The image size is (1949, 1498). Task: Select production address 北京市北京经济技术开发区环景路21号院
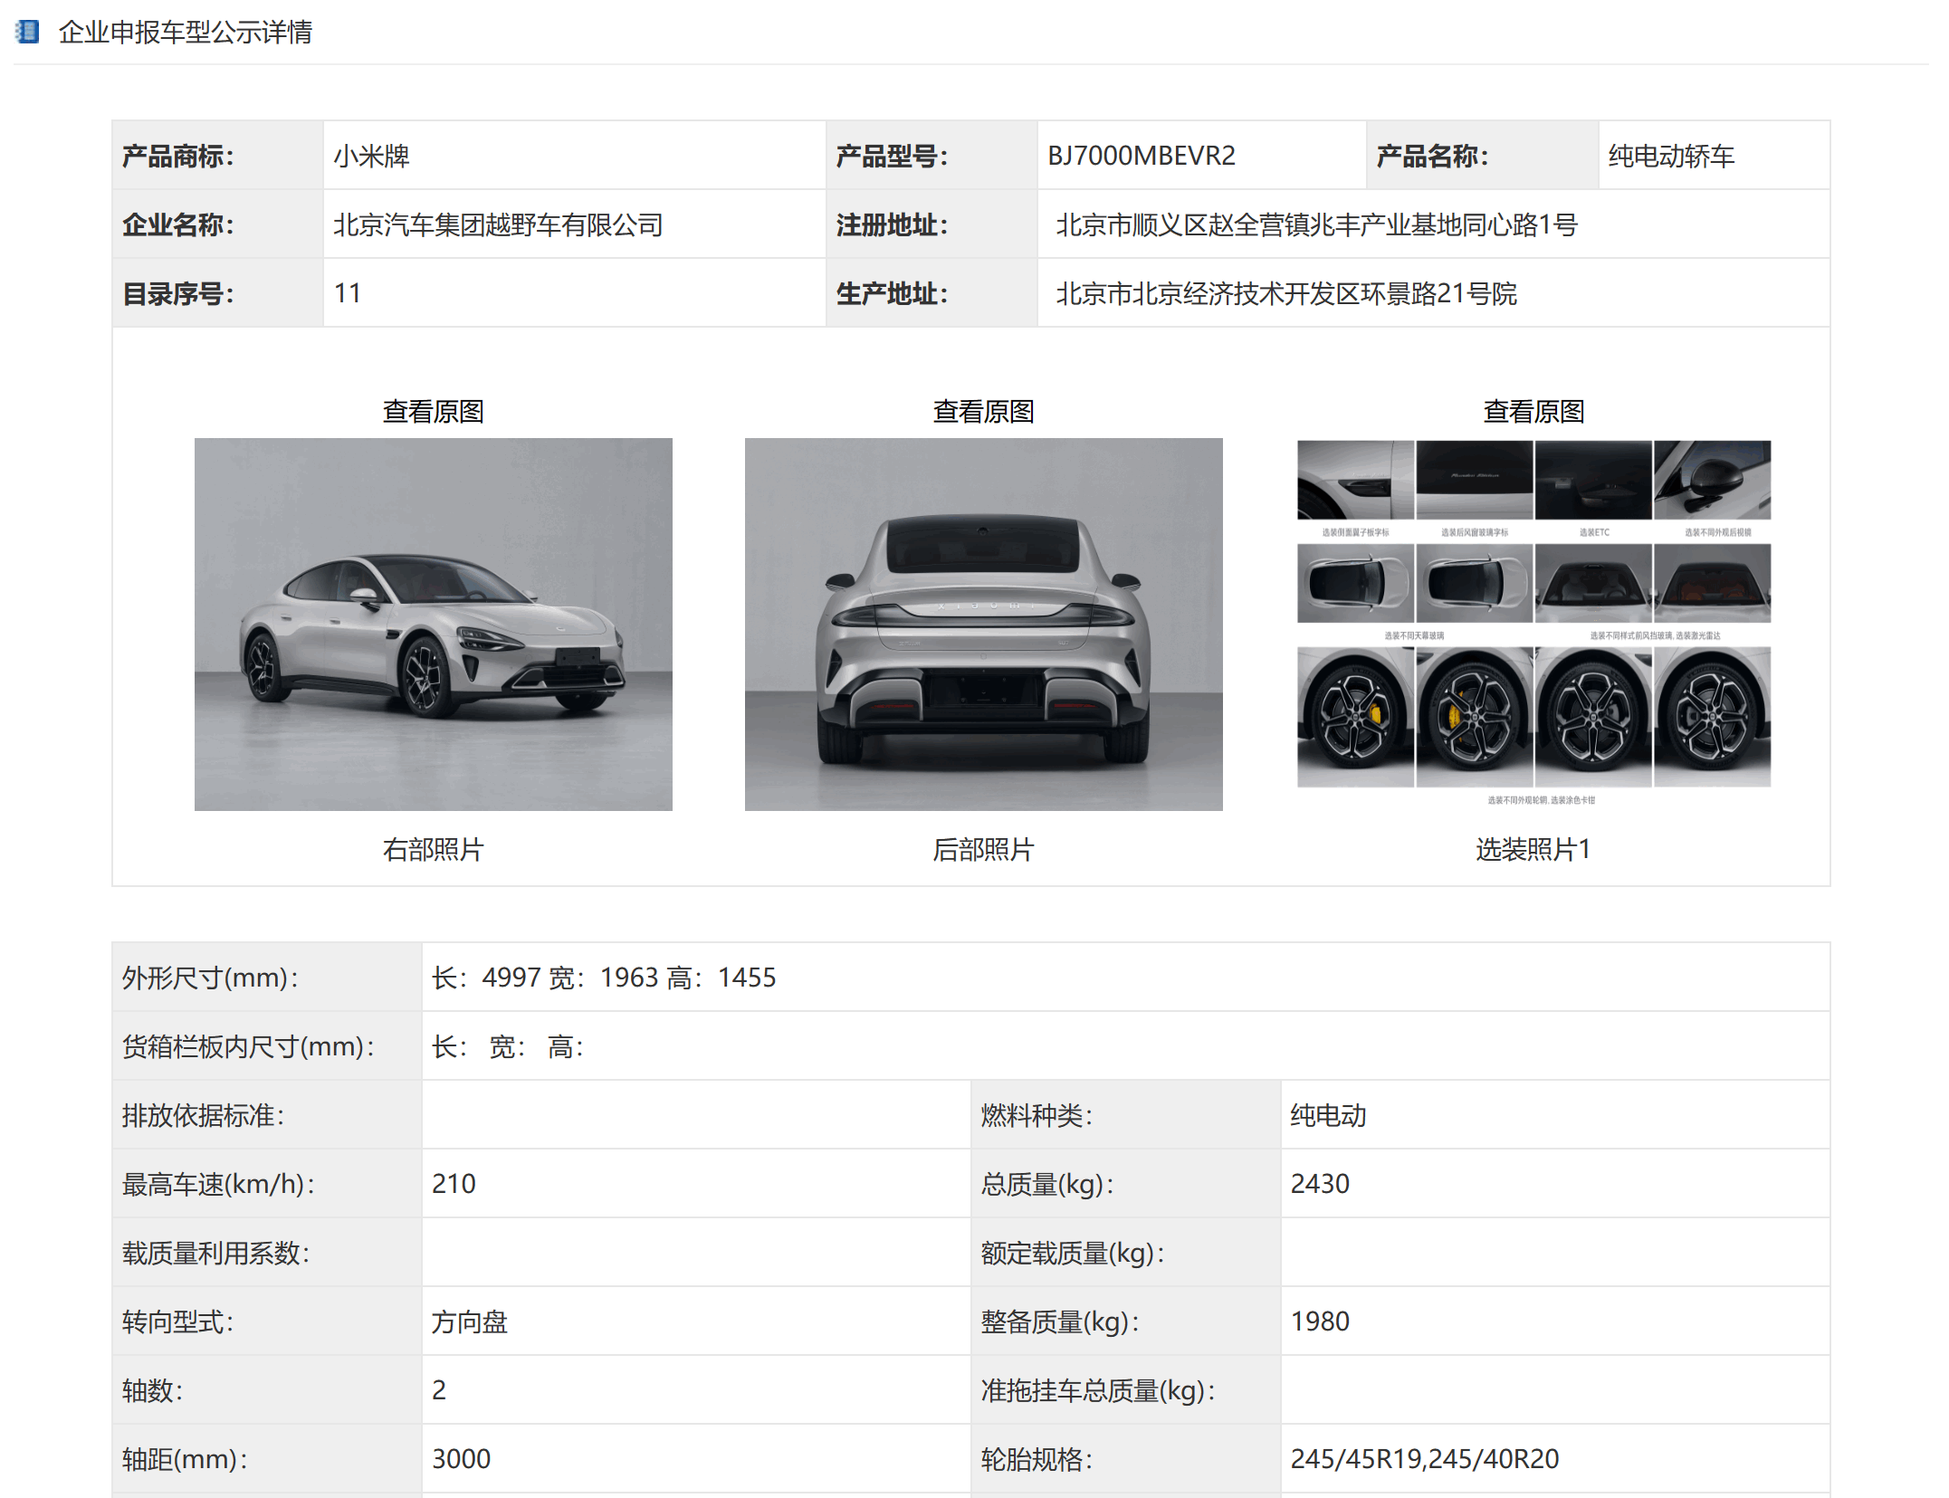click(1286, 293)
